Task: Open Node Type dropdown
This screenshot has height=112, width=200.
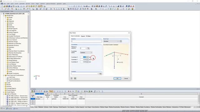Action: [x=111, y=41]
